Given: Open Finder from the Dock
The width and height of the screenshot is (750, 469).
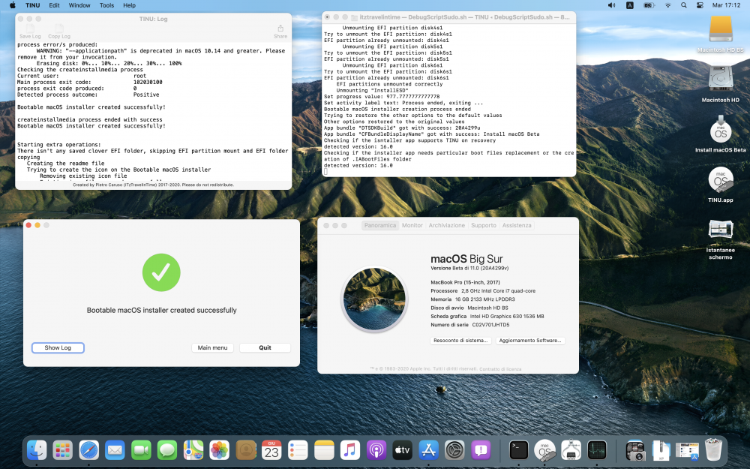Looking at the screenshot, I should click(37, 450).
